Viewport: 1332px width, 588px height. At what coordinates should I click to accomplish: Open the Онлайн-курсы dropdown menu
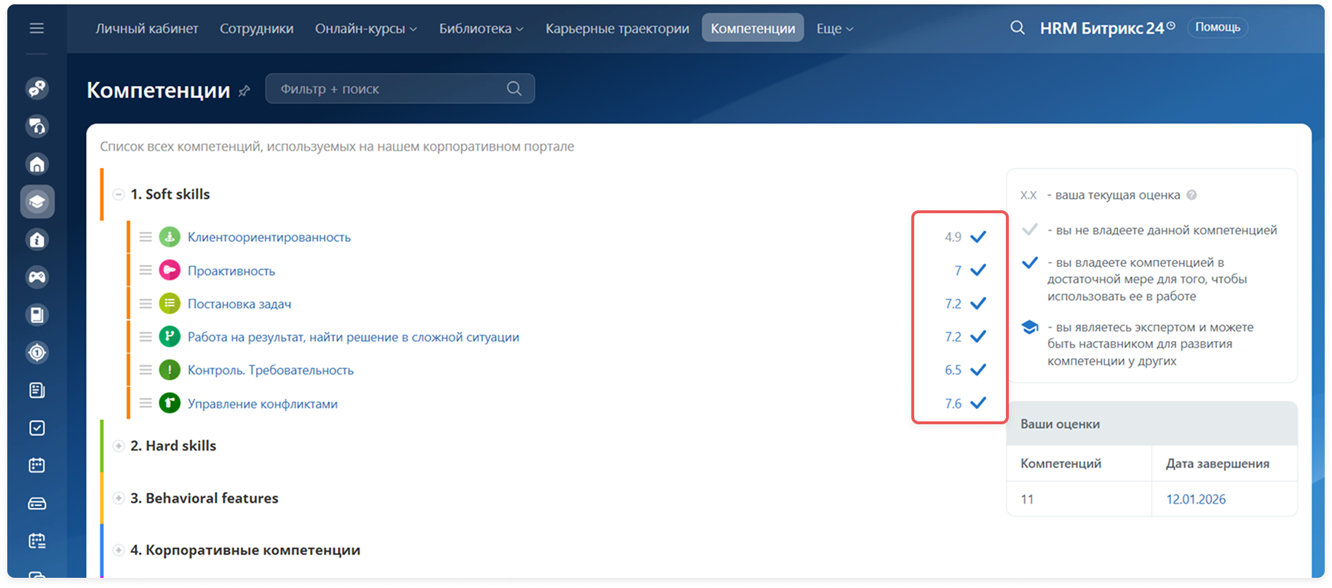[x=365, y=28]
